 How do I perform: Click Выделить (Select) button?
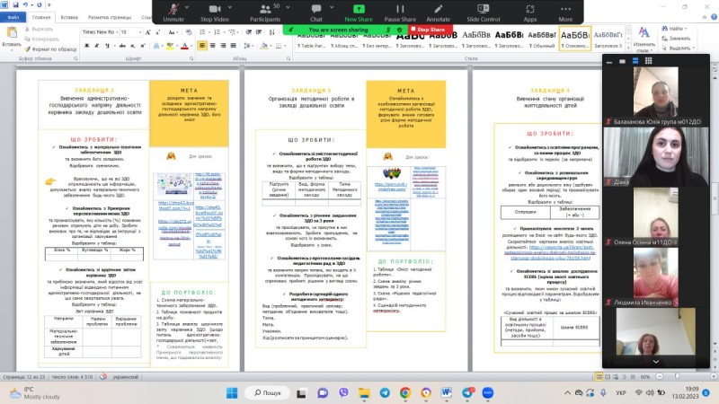pyautogui.click(x=679, y=48)
